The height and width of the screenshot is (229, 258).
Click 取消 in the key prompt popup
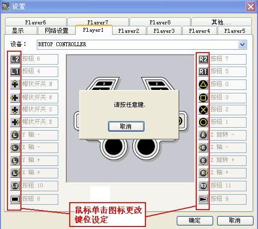(x=126, y=127)
